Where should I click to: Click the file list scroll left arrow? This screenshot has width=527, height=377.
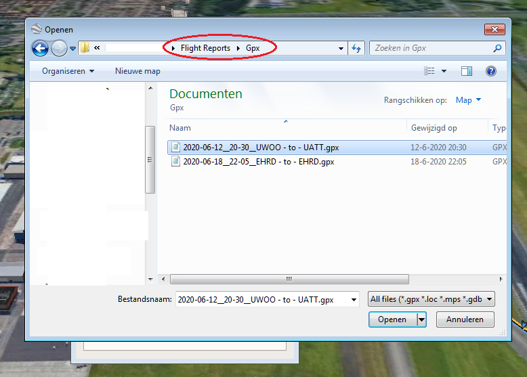pyautogui.click(x=163, y=279)
